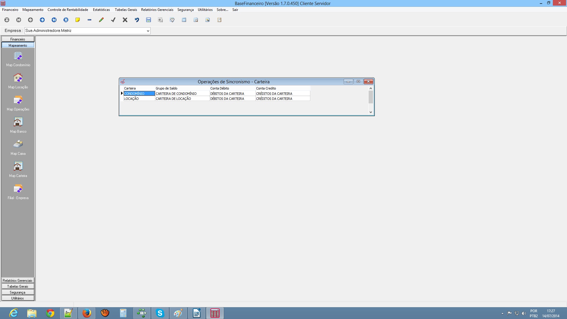Open the Empresa dropdown
This screenshot has width=567, height=319.
[x=148, y=31]
